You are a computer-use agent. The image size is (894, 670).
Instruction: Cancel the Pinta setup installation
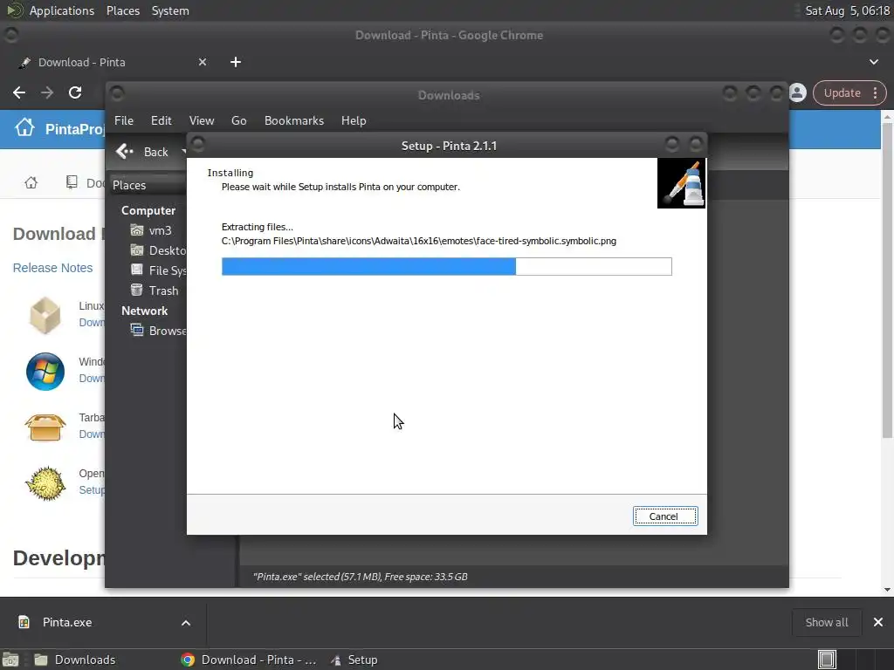click(664, 516)
